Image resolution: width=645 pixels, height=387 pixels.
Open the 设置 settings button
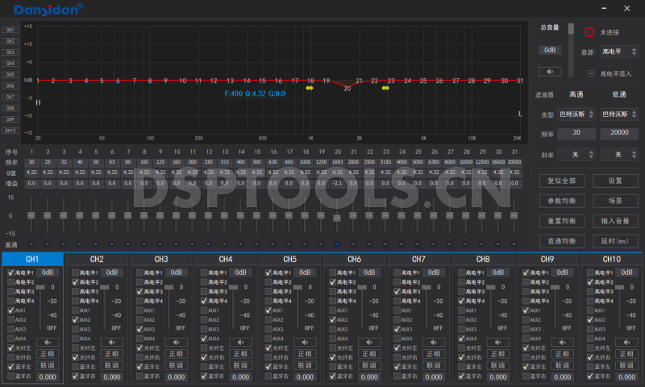tap(614, 181)
